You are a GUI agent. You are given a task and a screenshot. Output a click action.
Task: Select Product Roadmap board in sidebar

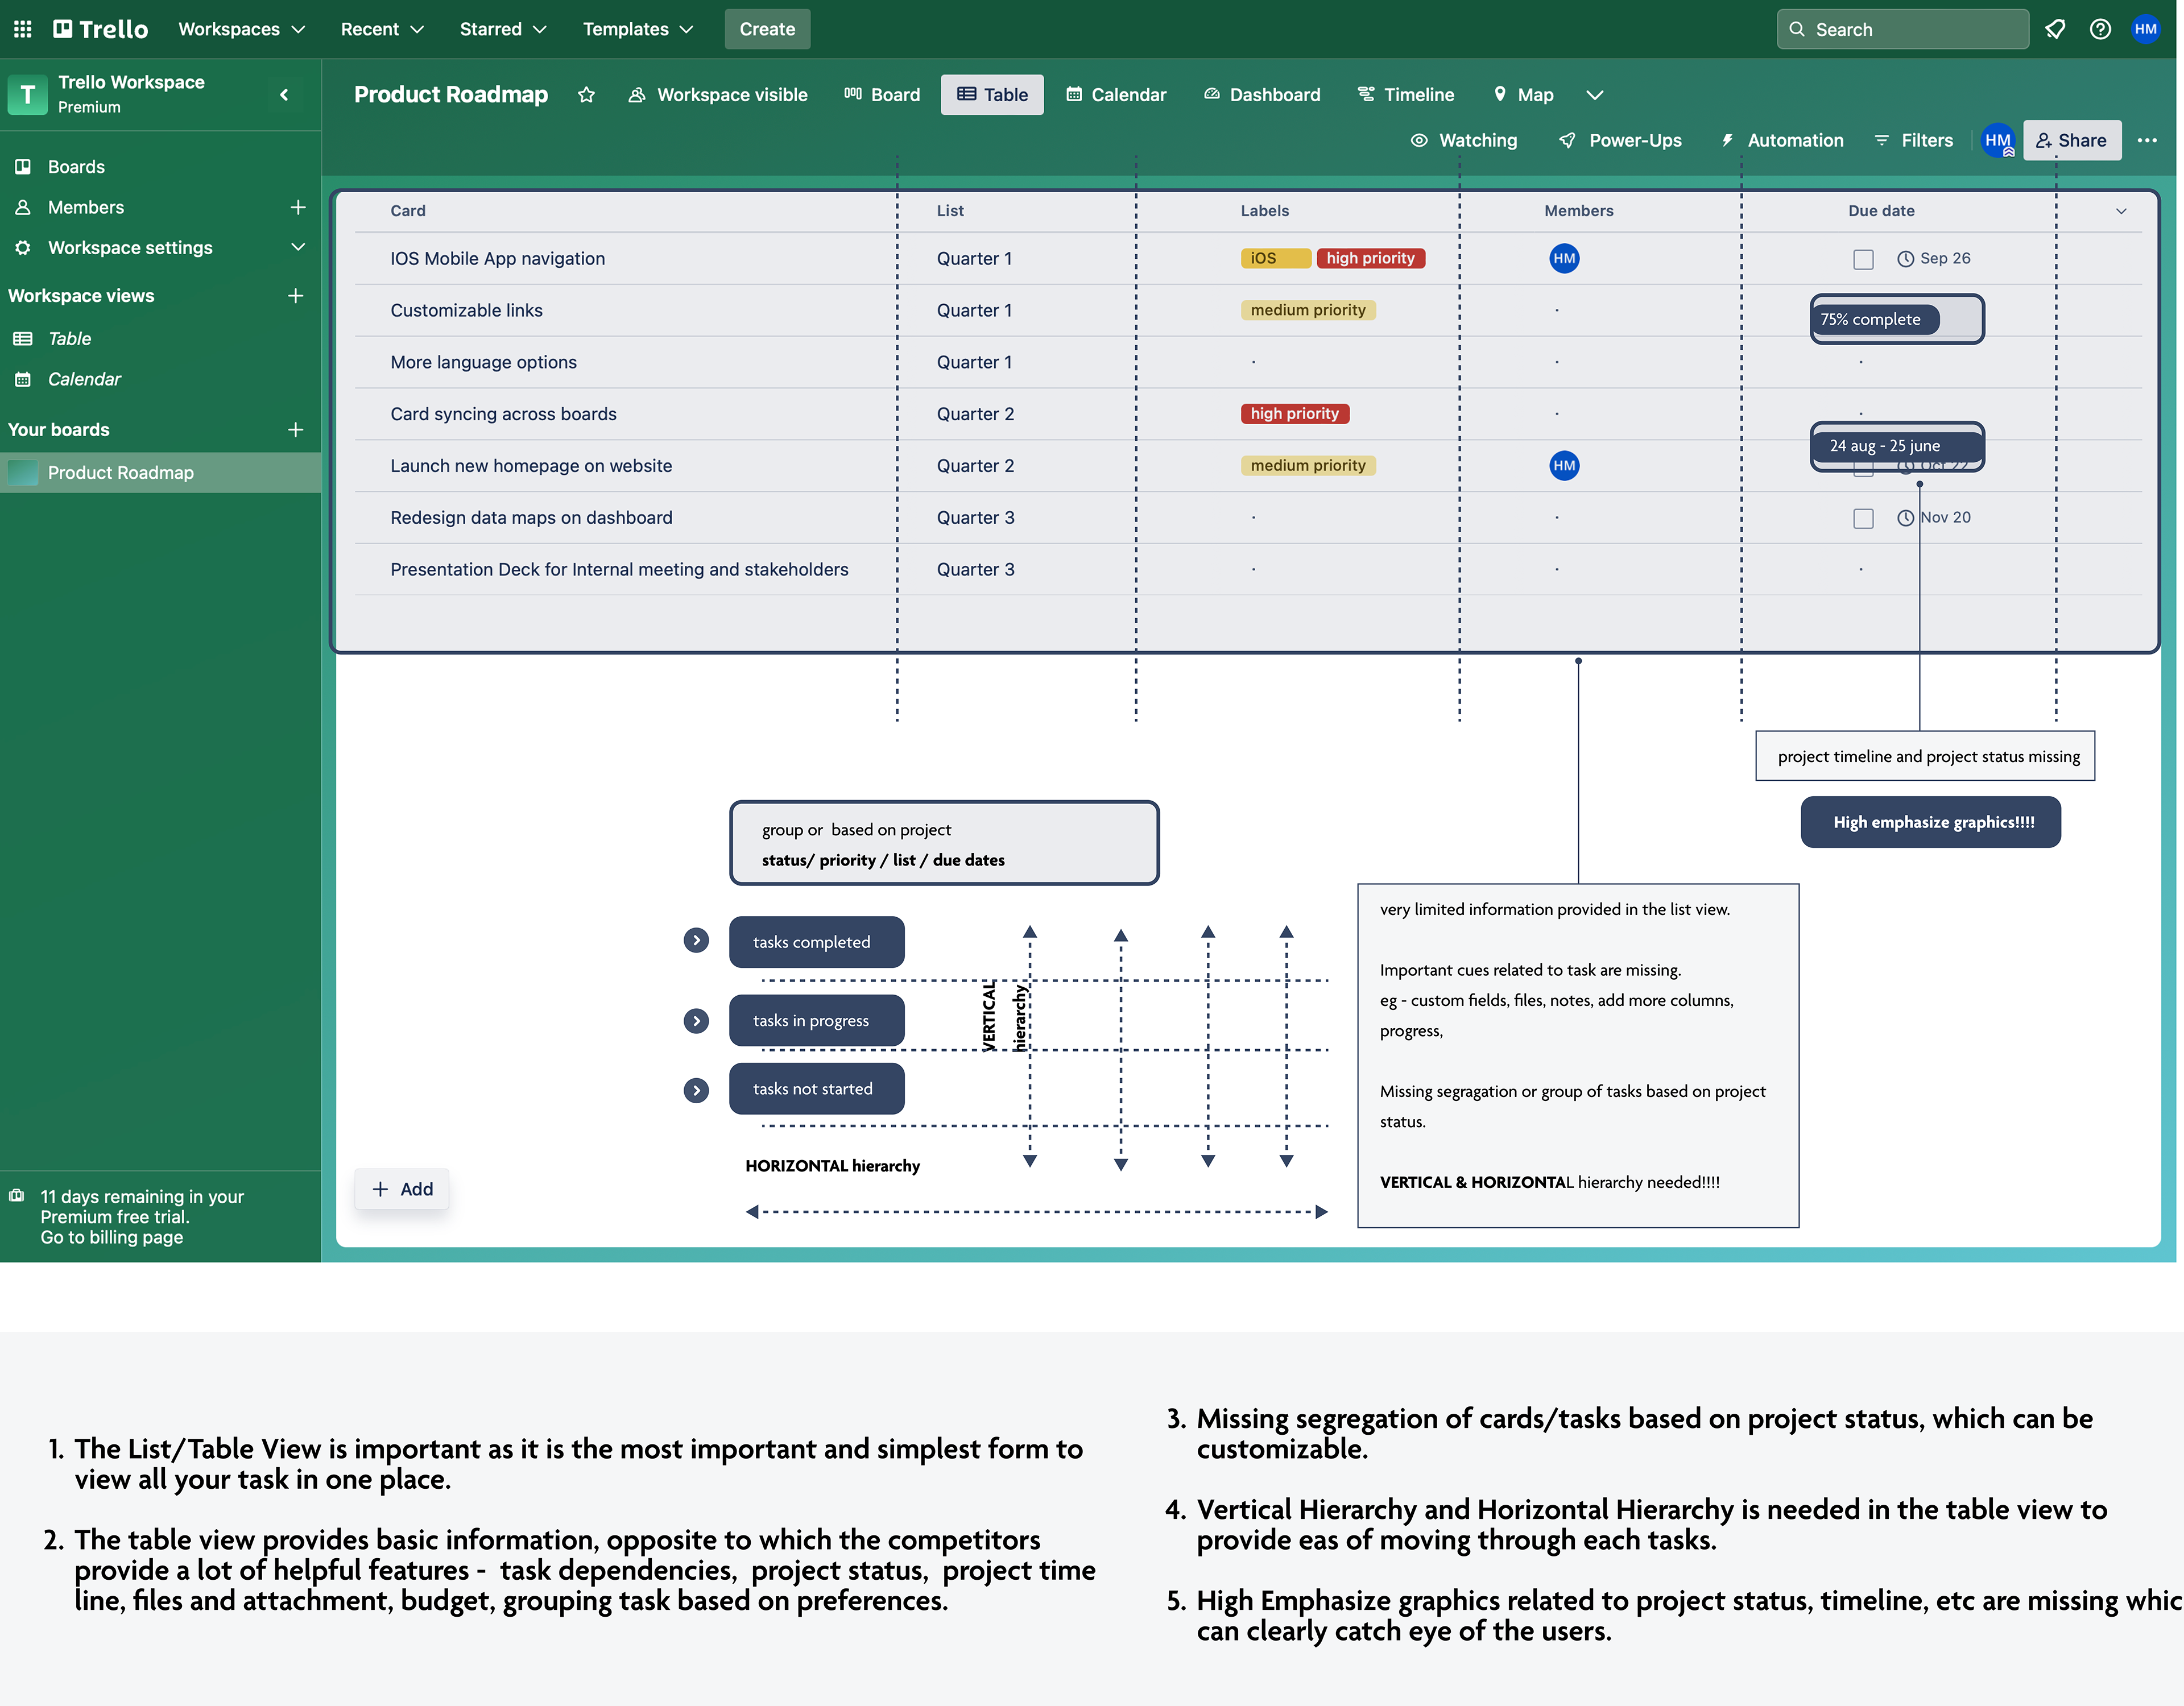(x=160, y=472)
